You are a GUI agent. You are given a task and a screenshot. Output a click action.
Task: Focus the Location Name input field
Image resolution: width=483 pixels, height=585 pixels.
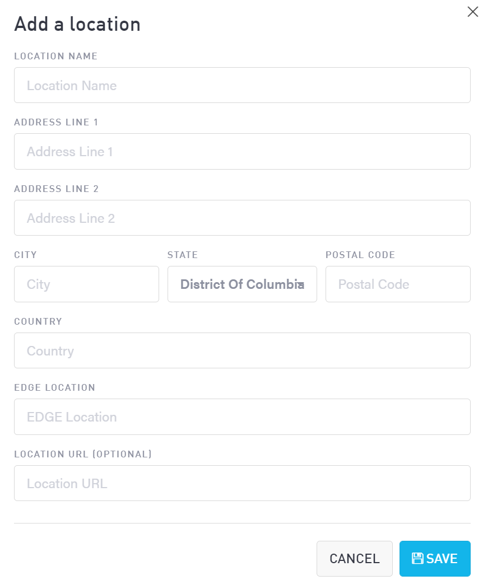(242, 86)
